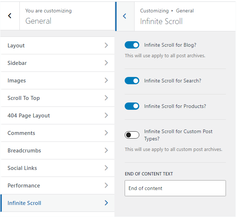The width and height of the screenshot is (238, 217).
Task: Click the Breadcrumbs chevron arrow
Action: coord(106,151)
